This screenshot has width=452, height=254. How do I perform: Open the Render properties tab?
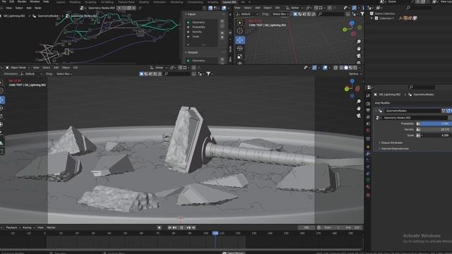click(x=368, y=104)
